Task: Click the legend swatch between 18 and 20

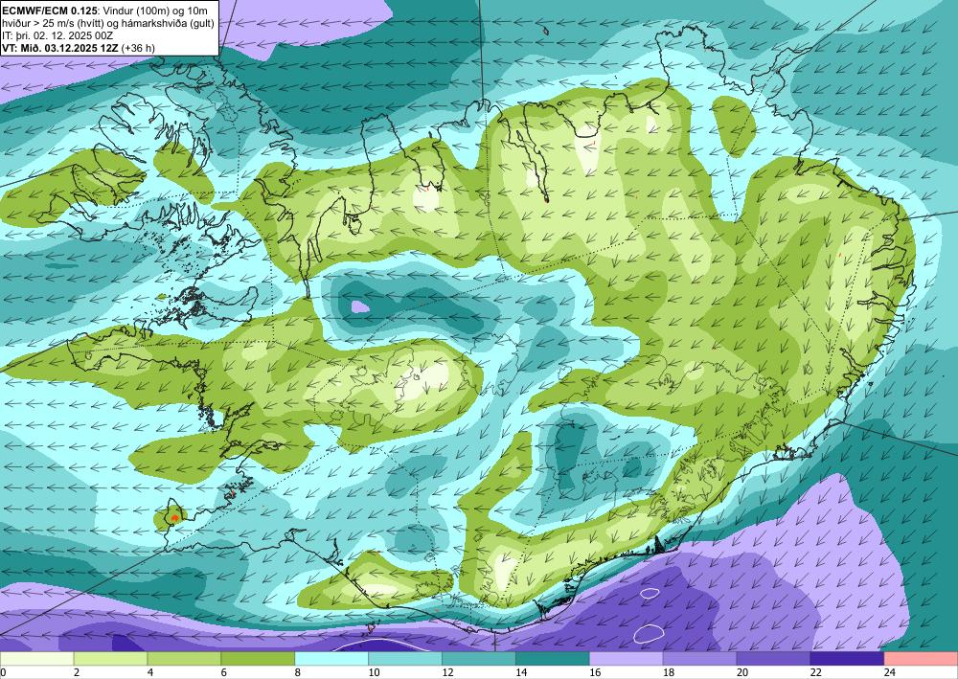Action: [699, 659]
